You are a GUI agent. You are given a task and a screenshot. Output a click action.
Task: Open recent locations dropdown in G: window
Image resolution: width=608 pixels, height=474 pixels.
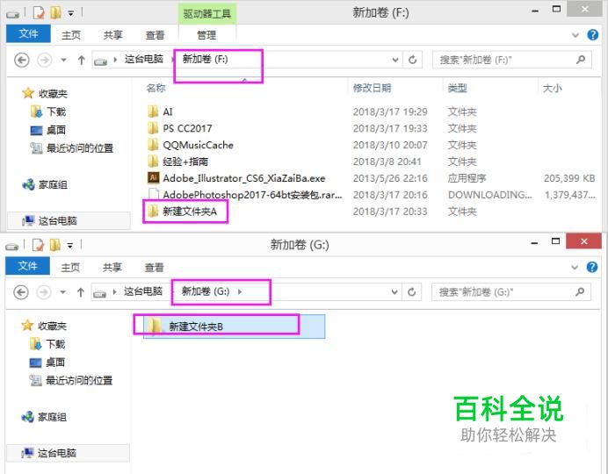[x=62, y=292]
